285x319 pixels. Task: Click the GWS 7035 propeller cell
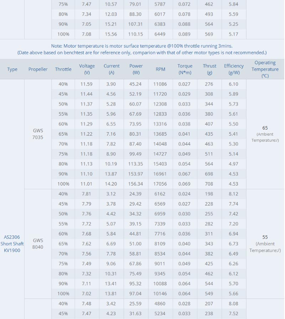click(x=38, y=134)
